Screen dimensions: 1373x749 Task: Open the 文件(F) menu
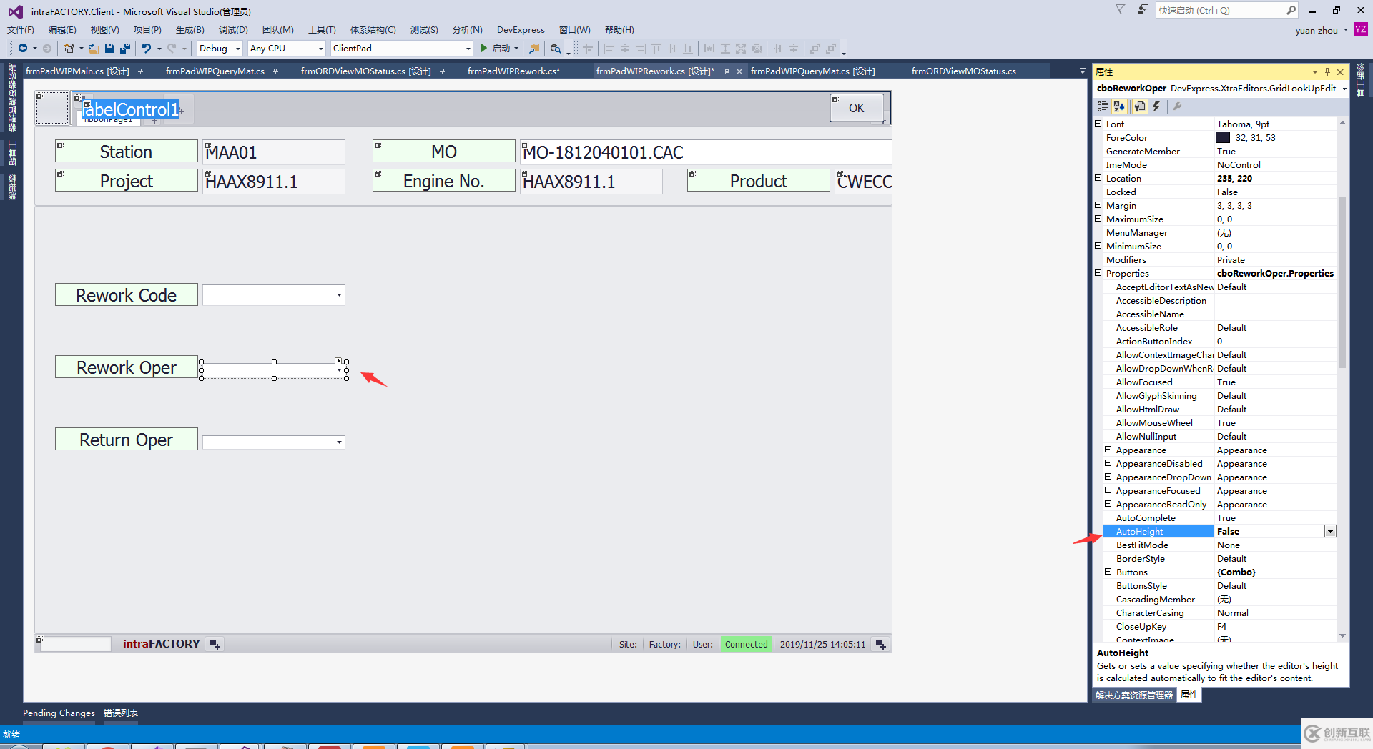tap(21, 29)
